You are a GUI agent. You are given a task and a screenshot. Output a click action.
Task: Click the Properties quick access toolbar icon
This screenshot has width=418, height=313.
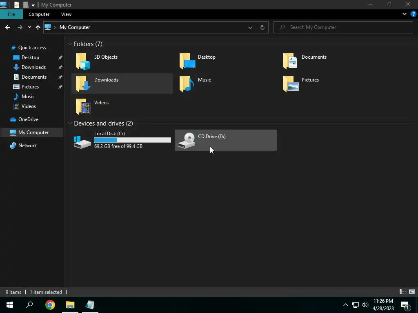(16, 4)
